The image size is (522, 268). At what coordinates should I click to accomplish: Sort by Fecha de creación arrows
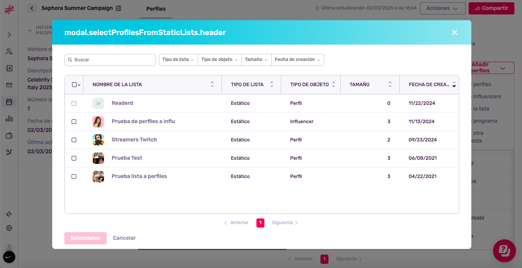(x=454, y=85)
